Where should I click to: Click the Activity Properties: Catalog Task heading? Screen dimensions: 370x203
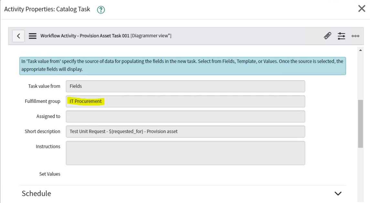point(47,9)
